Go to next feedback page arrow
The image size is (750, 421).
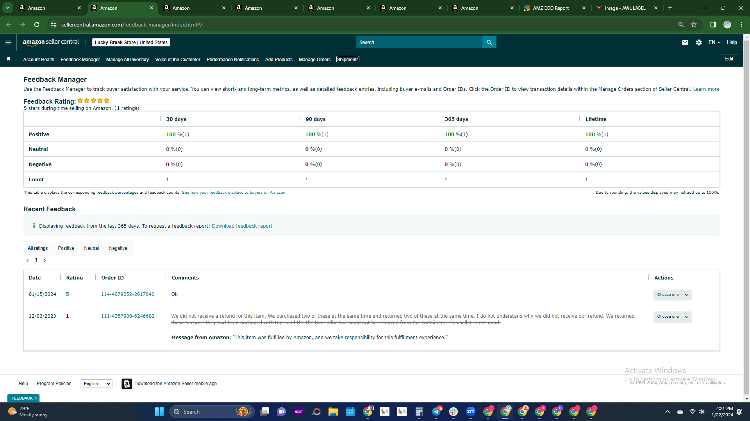45,260
